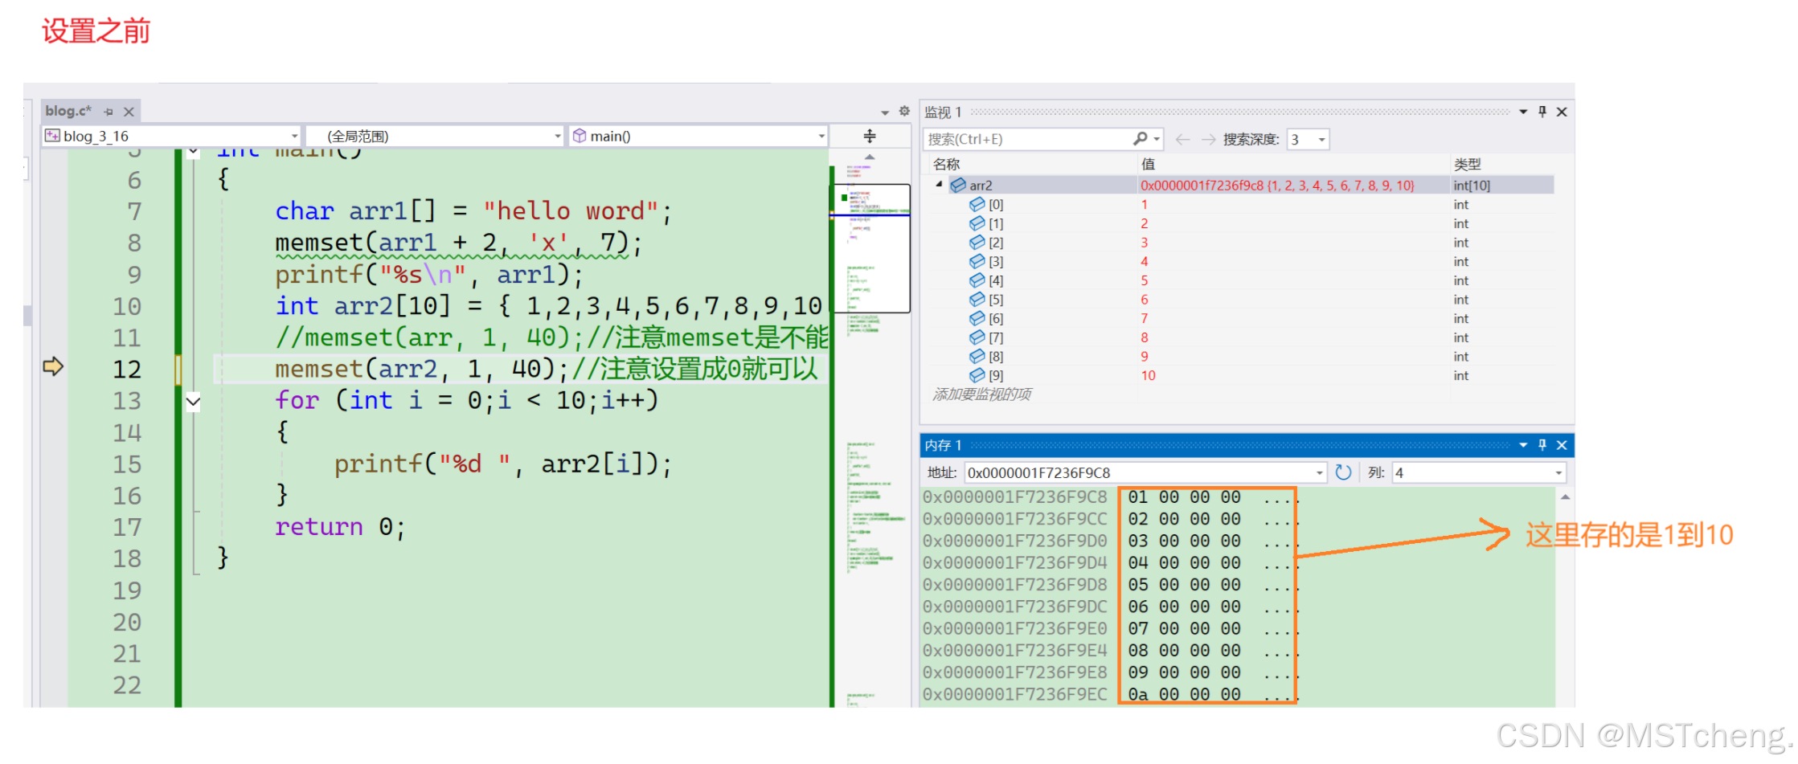Click the memset(arr2, 1, 40) statement
This screenshot has width=1798, height=764.
(x=421, y=370)
